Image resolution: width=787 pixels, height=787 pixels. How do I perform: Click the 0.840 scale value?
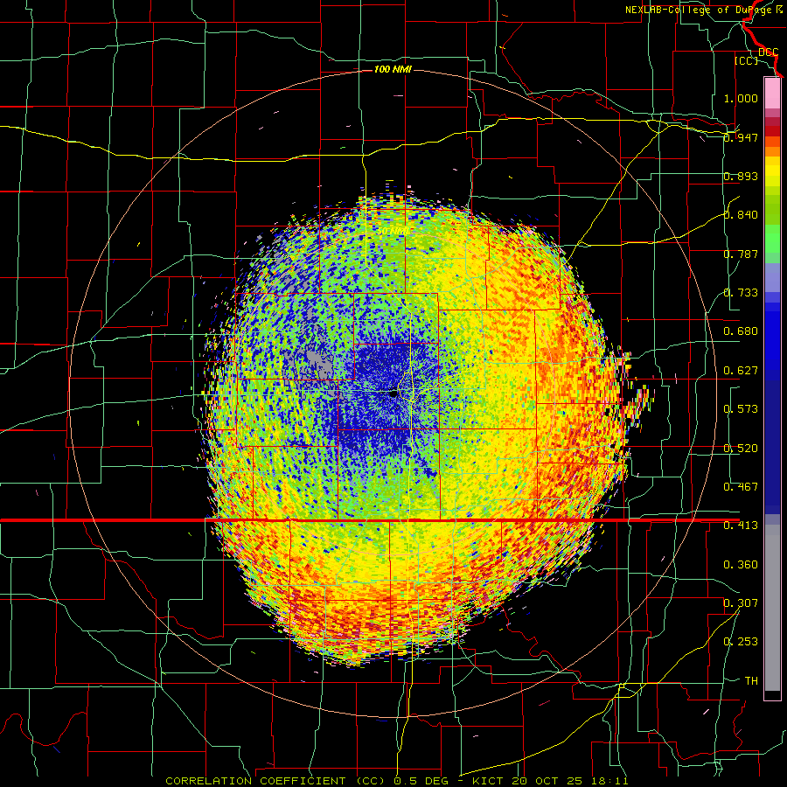coord(741,215)
